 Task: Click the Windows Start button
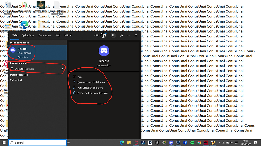pyautogui.click(x=4, y=143)
